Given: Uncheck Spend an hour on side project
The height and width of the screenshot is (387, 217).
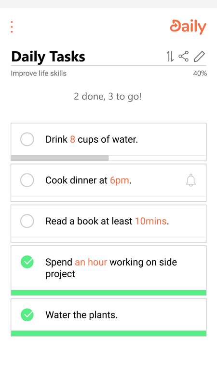Looking at the screenshot, I should 27,262.
